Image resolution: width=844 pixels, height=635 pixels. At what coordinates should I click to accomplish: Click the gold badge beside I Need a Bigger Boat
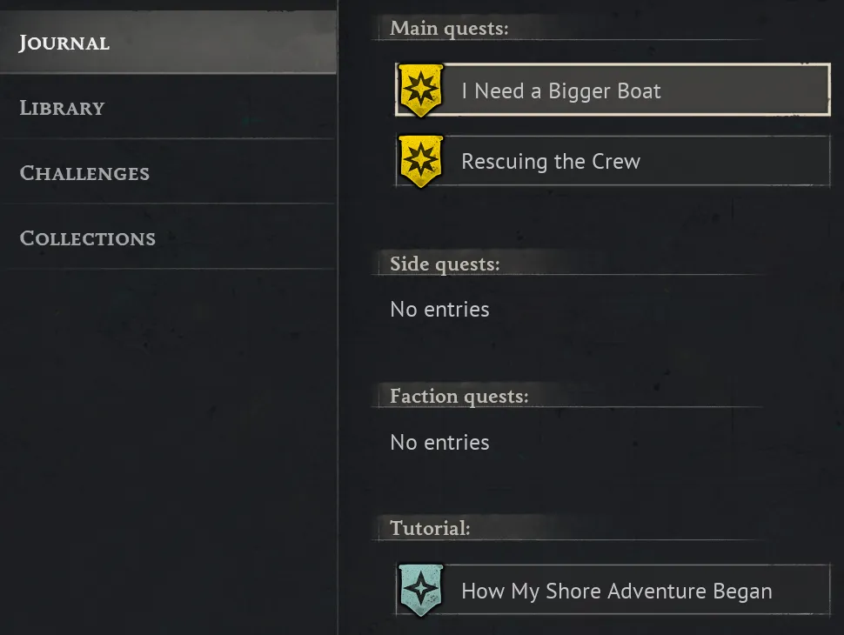click(421, 90)
